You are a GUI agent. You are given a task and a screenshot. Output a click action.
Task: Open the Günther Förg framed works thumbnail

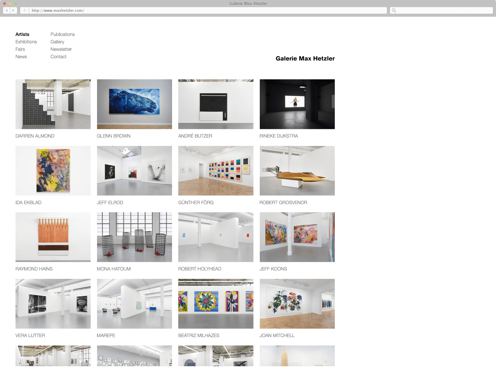pyautogui.click(x=216, y=171)
